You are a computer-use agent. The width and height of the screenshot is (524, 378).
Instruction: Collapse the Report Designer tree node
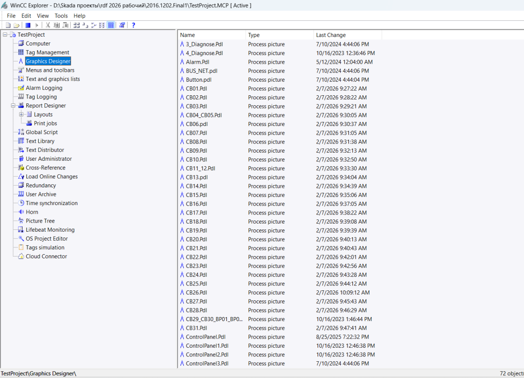pyautogui.click(x=13, y=106)
